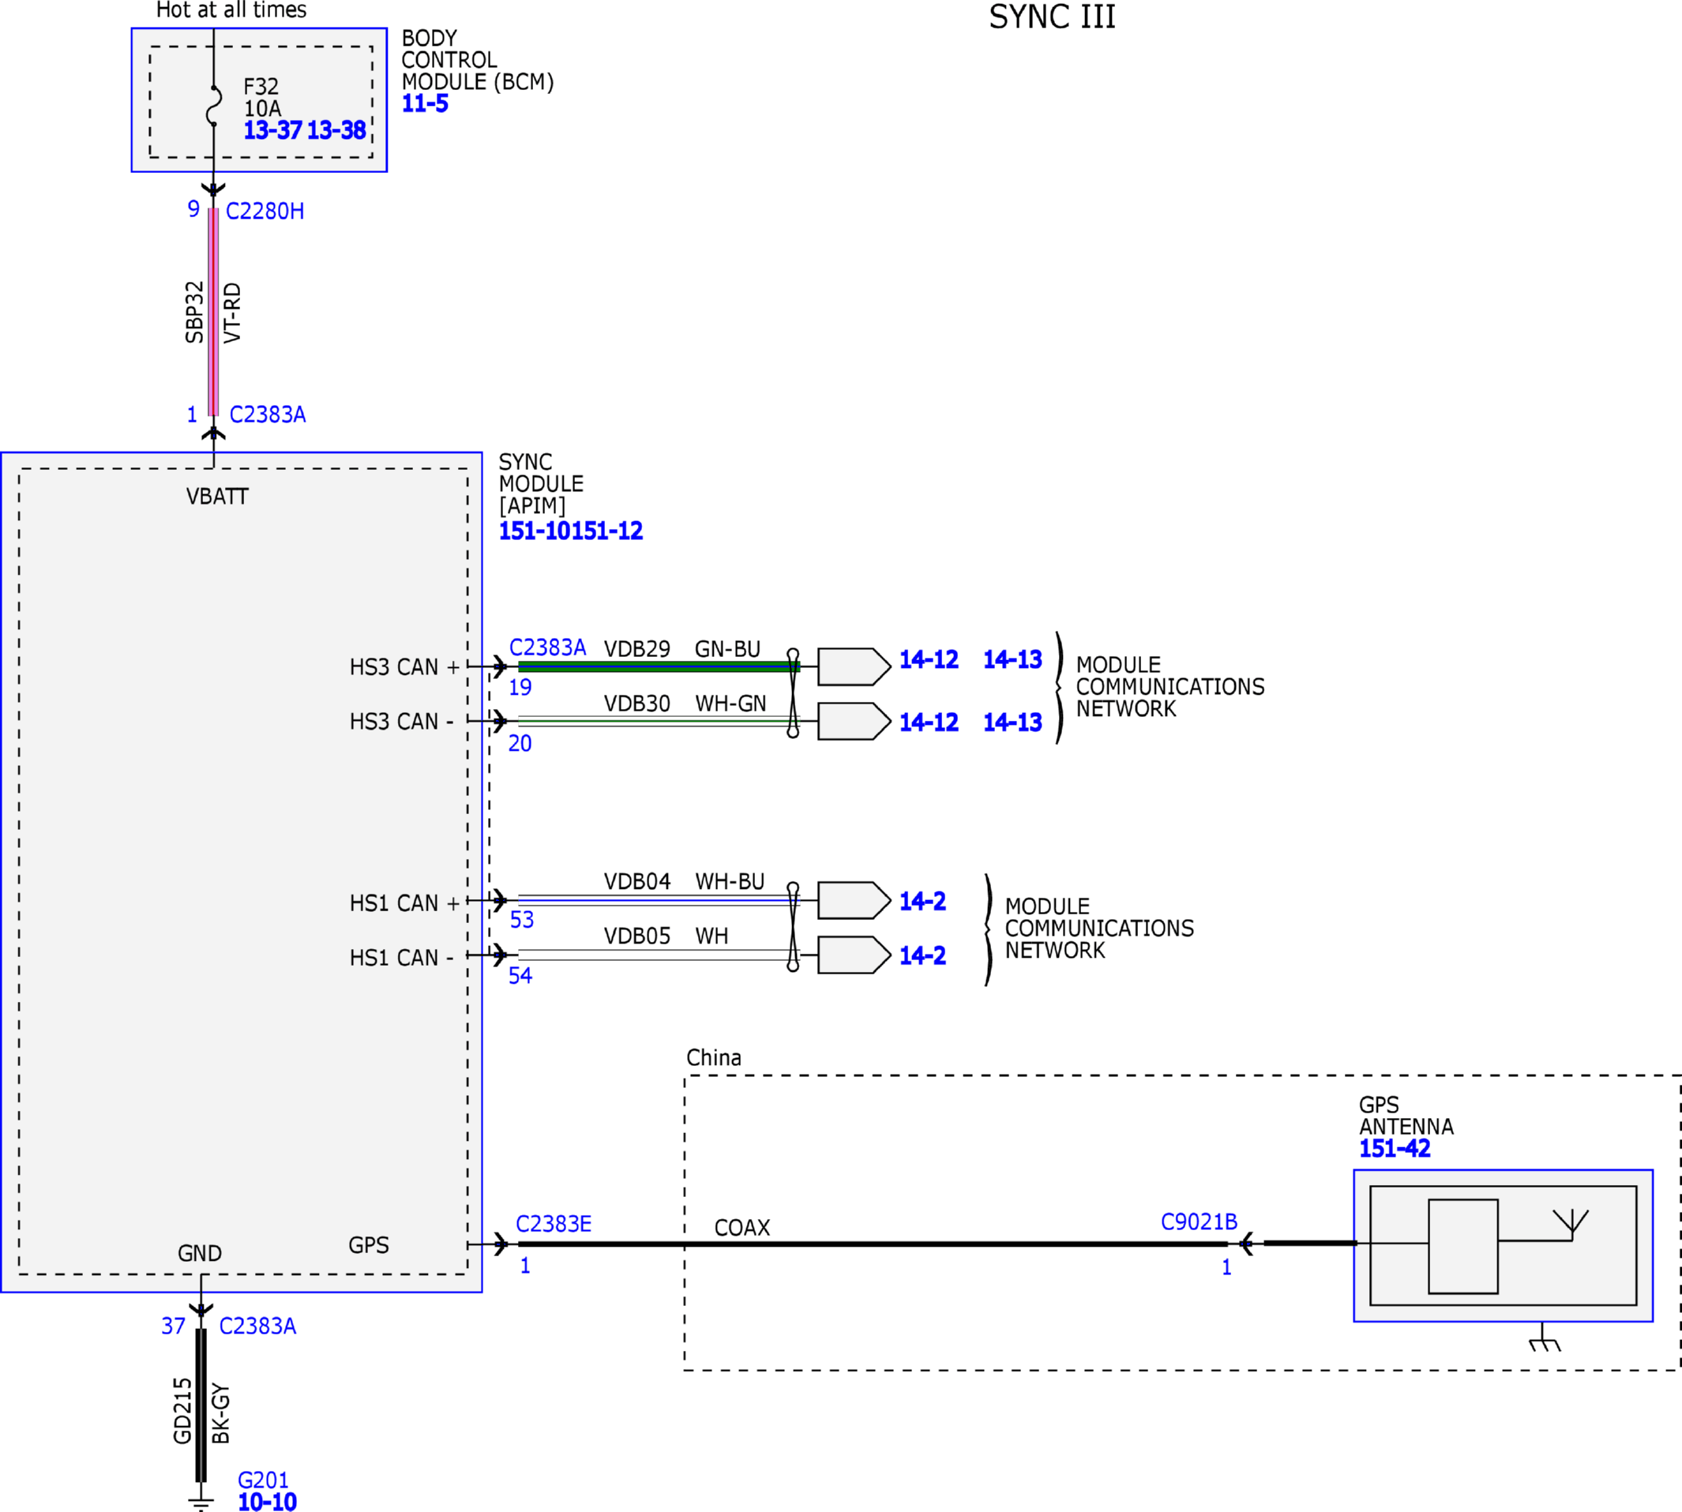Open the 151-42 GPS antenna reference link
Viewport: 1682px width, 1512px height.
[1395, 1148]
